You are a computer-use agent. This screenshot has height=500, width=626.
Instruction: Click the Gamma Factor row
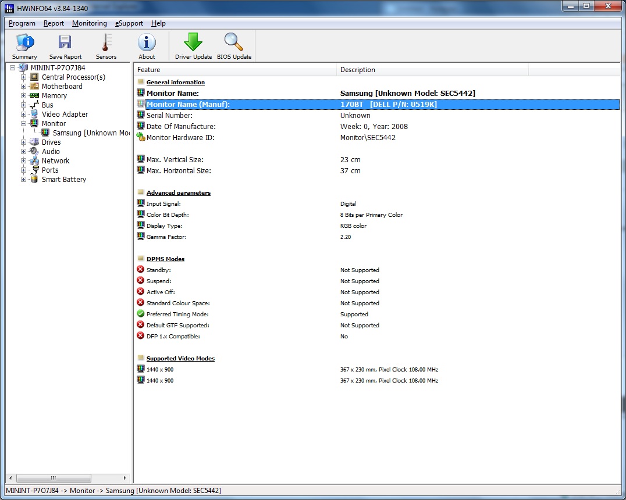point(378,237)
